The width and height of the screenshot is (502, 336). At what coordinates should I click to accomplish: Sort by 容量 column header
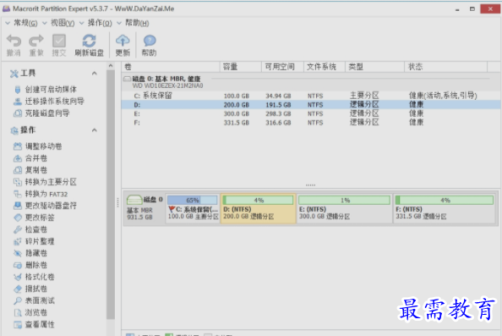click(x=241, y=67)
